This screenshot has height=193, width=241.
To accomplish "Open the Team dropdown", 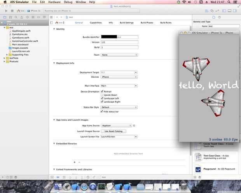I will tap(119, 55).
